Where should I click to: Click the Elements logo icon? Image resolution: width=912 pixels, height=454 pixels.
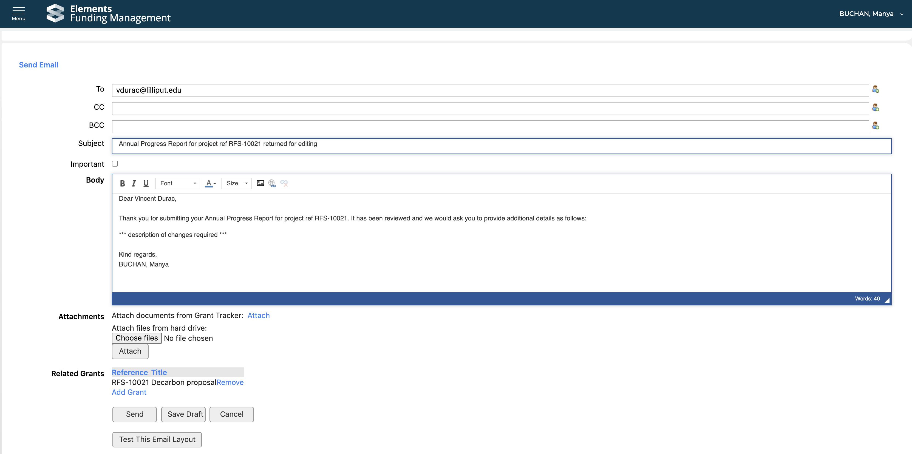pyautogui.click(x=55, y=13)
